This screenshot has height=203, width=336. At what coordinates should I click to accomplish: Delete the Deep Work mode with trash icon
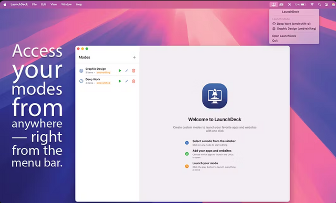pos(133,81)
